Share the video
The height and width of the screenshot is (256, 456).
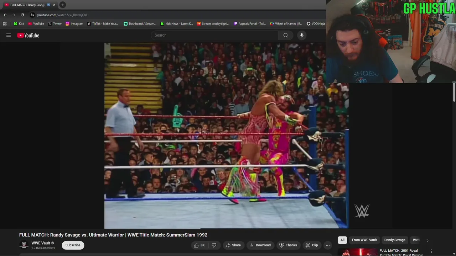[x=233, y=245]
